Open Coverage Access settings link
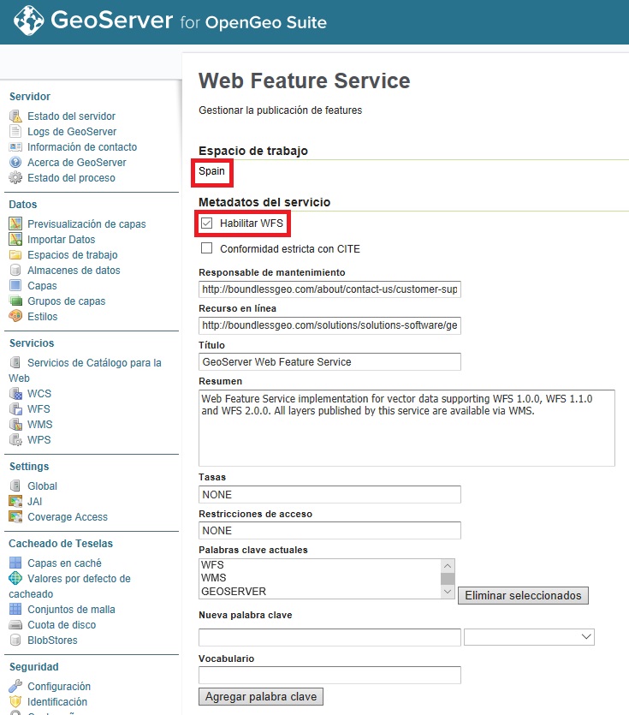The image size is (629, 715). (x=68, y=517)
